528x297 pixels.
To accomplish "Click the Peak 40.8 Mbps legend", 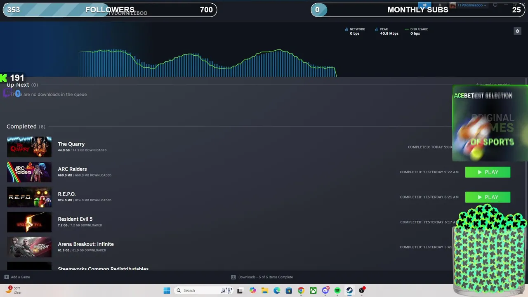I will point(387,31).
